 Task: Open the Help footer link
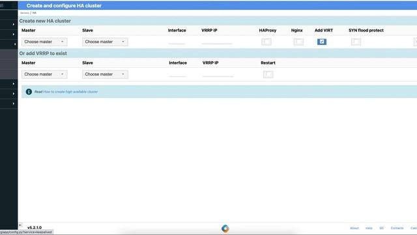coord(369,228)
